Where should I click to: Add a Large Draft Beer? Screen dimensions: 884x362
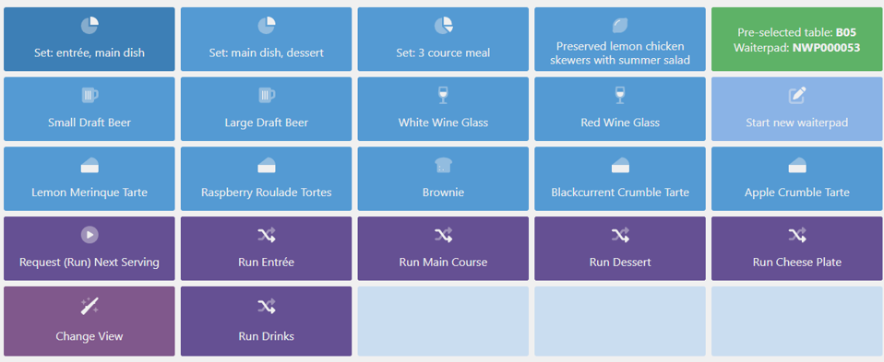coord(266,110)
